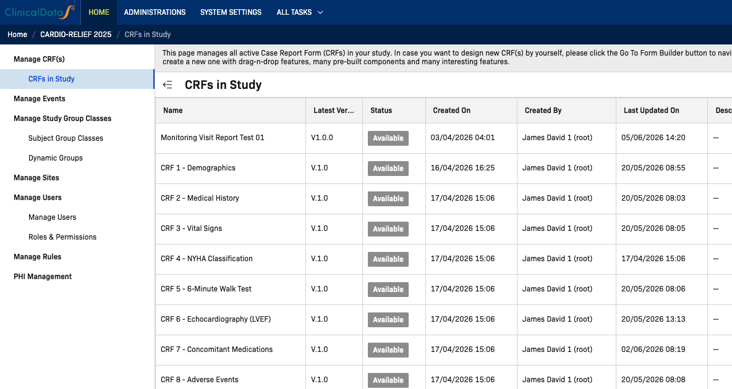Click Available badge for CRF 5 Walk Test

[x=388, y=290]
